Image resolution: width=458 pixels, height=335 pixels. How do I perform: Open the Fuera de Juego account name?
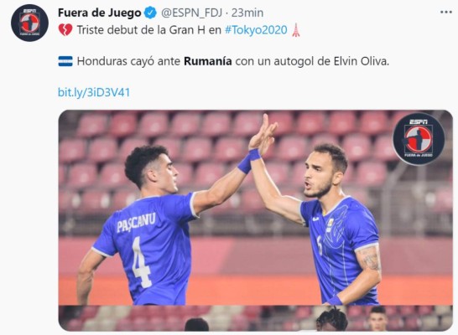pyautogui.click(x=100, y=13)
